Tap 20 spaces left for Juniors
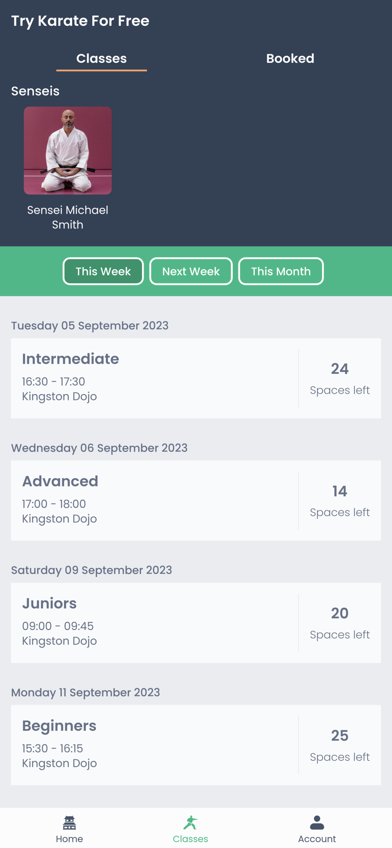Image resolution: width=392 pixels, height=848 pixels. [x=340, y=623]
